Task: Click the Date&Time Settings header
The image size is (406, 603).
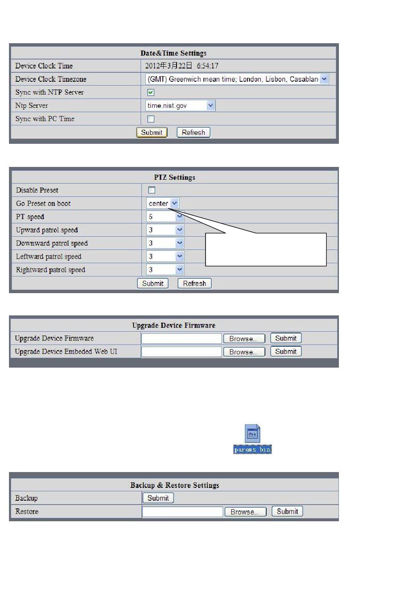Action: pos(174,53)
